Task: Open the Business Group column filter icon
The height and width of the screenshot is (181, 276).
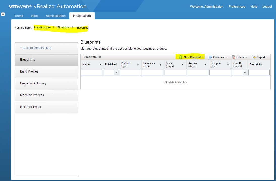Action: tap(160, 64)
